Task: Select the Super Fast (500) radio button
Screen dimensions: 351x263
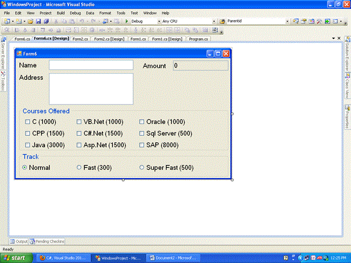Action: pos(142,167)
